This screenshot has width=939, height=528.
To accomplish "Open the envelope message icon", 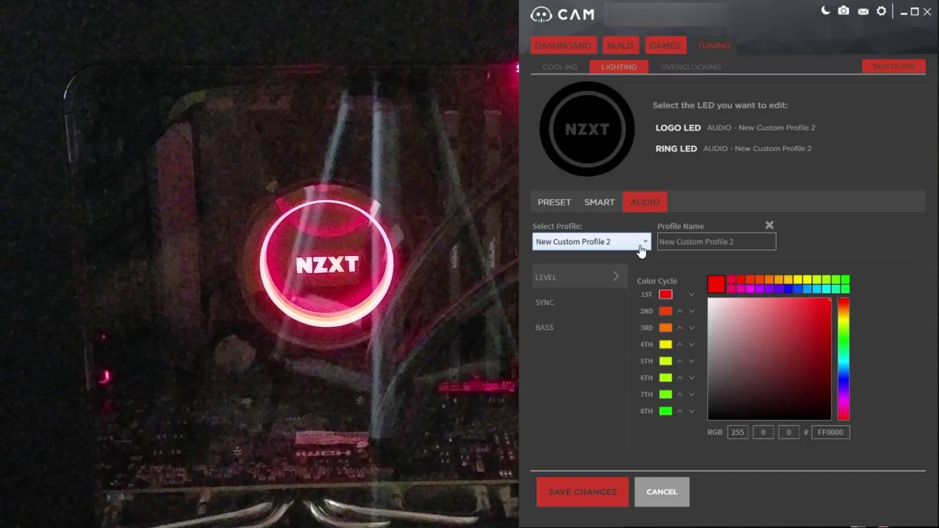I will [x=863, y=11].
